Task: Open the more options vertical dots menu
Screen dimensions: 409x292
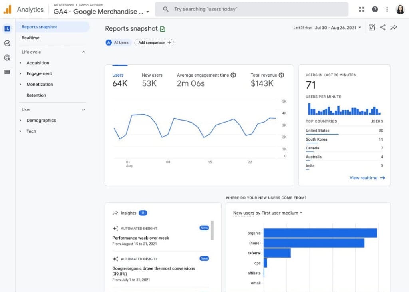Action: point(387,9)
